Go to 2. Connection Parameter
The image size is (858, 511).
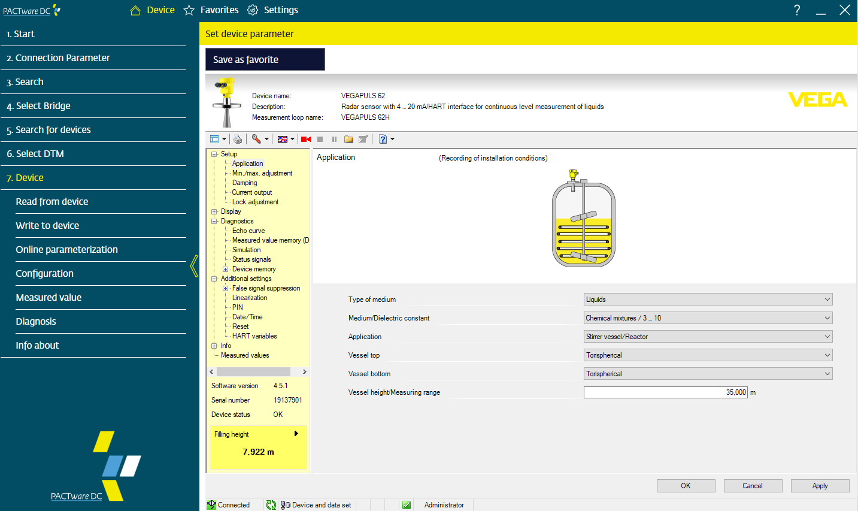pos(93,58)
